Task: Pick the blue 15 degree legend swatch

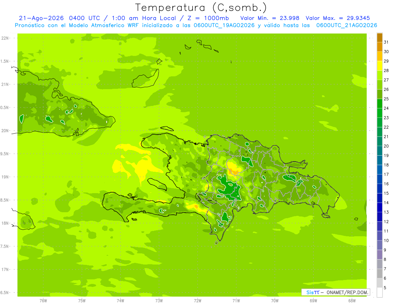Action: [x=380, y=189]
